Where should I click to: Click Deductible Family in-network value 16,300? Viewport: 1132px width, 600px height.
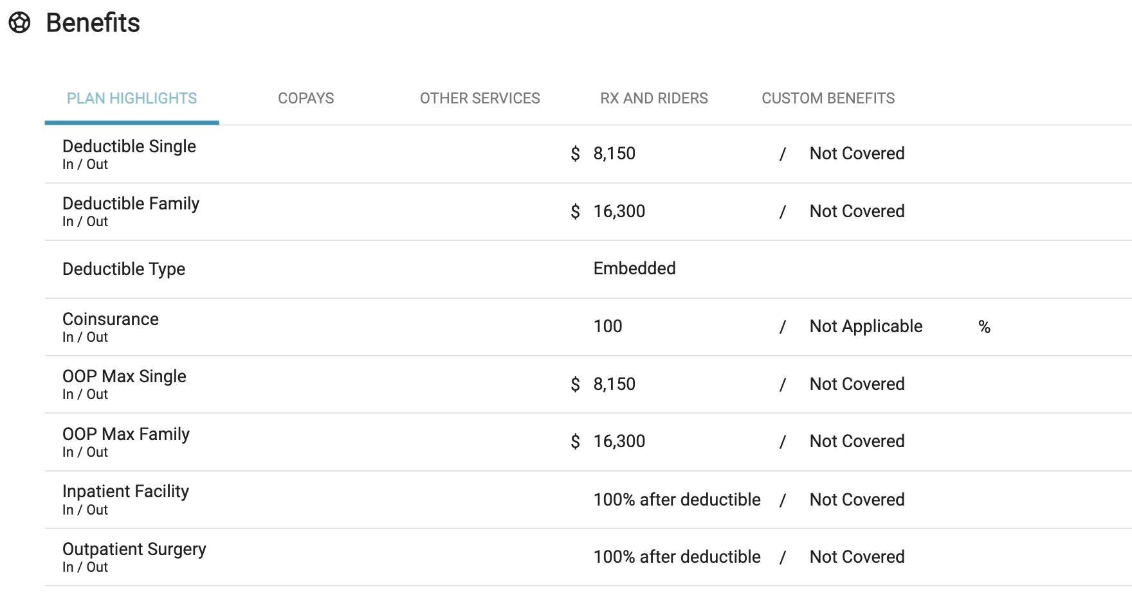point(619,211)
